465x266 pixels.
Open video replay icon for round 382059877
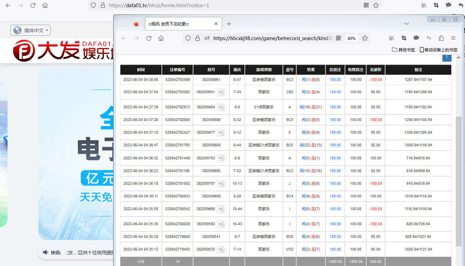click(x=221, y=133)
